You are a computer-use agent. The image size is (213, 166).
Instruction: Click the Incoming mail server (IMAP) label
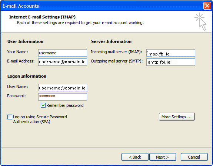[116, 52]
